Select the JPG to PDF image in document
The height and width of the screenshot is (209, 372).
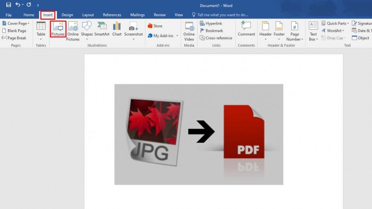pyautogui.click(x=199, y=134)
